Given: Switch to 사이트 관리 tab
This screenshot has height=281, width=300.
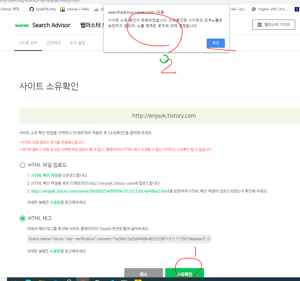Looking at the screenshot, I should click(28, 43).
